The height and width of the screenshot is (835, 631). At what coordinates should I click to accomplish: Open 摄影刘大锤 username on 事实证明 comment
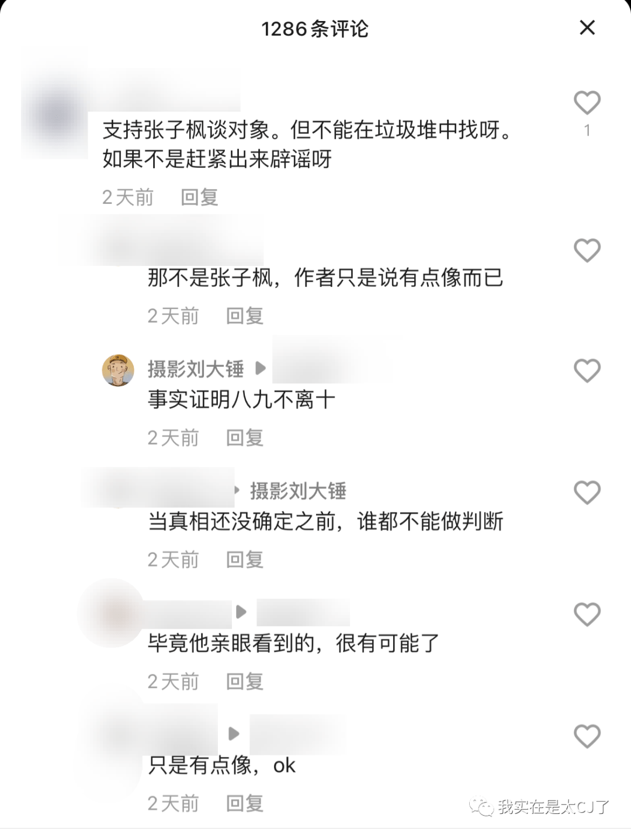(x=196, y=369)
